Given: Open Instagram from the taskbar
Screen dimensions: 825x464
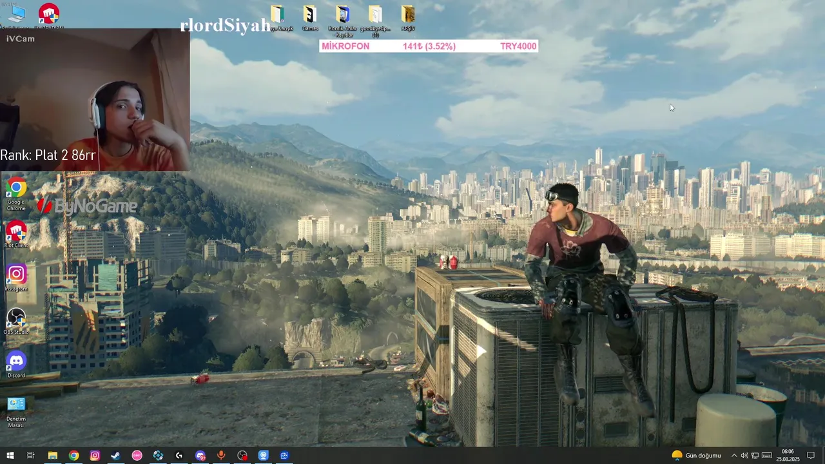Looking at the screenshot, I should click(x=95, y=456).
